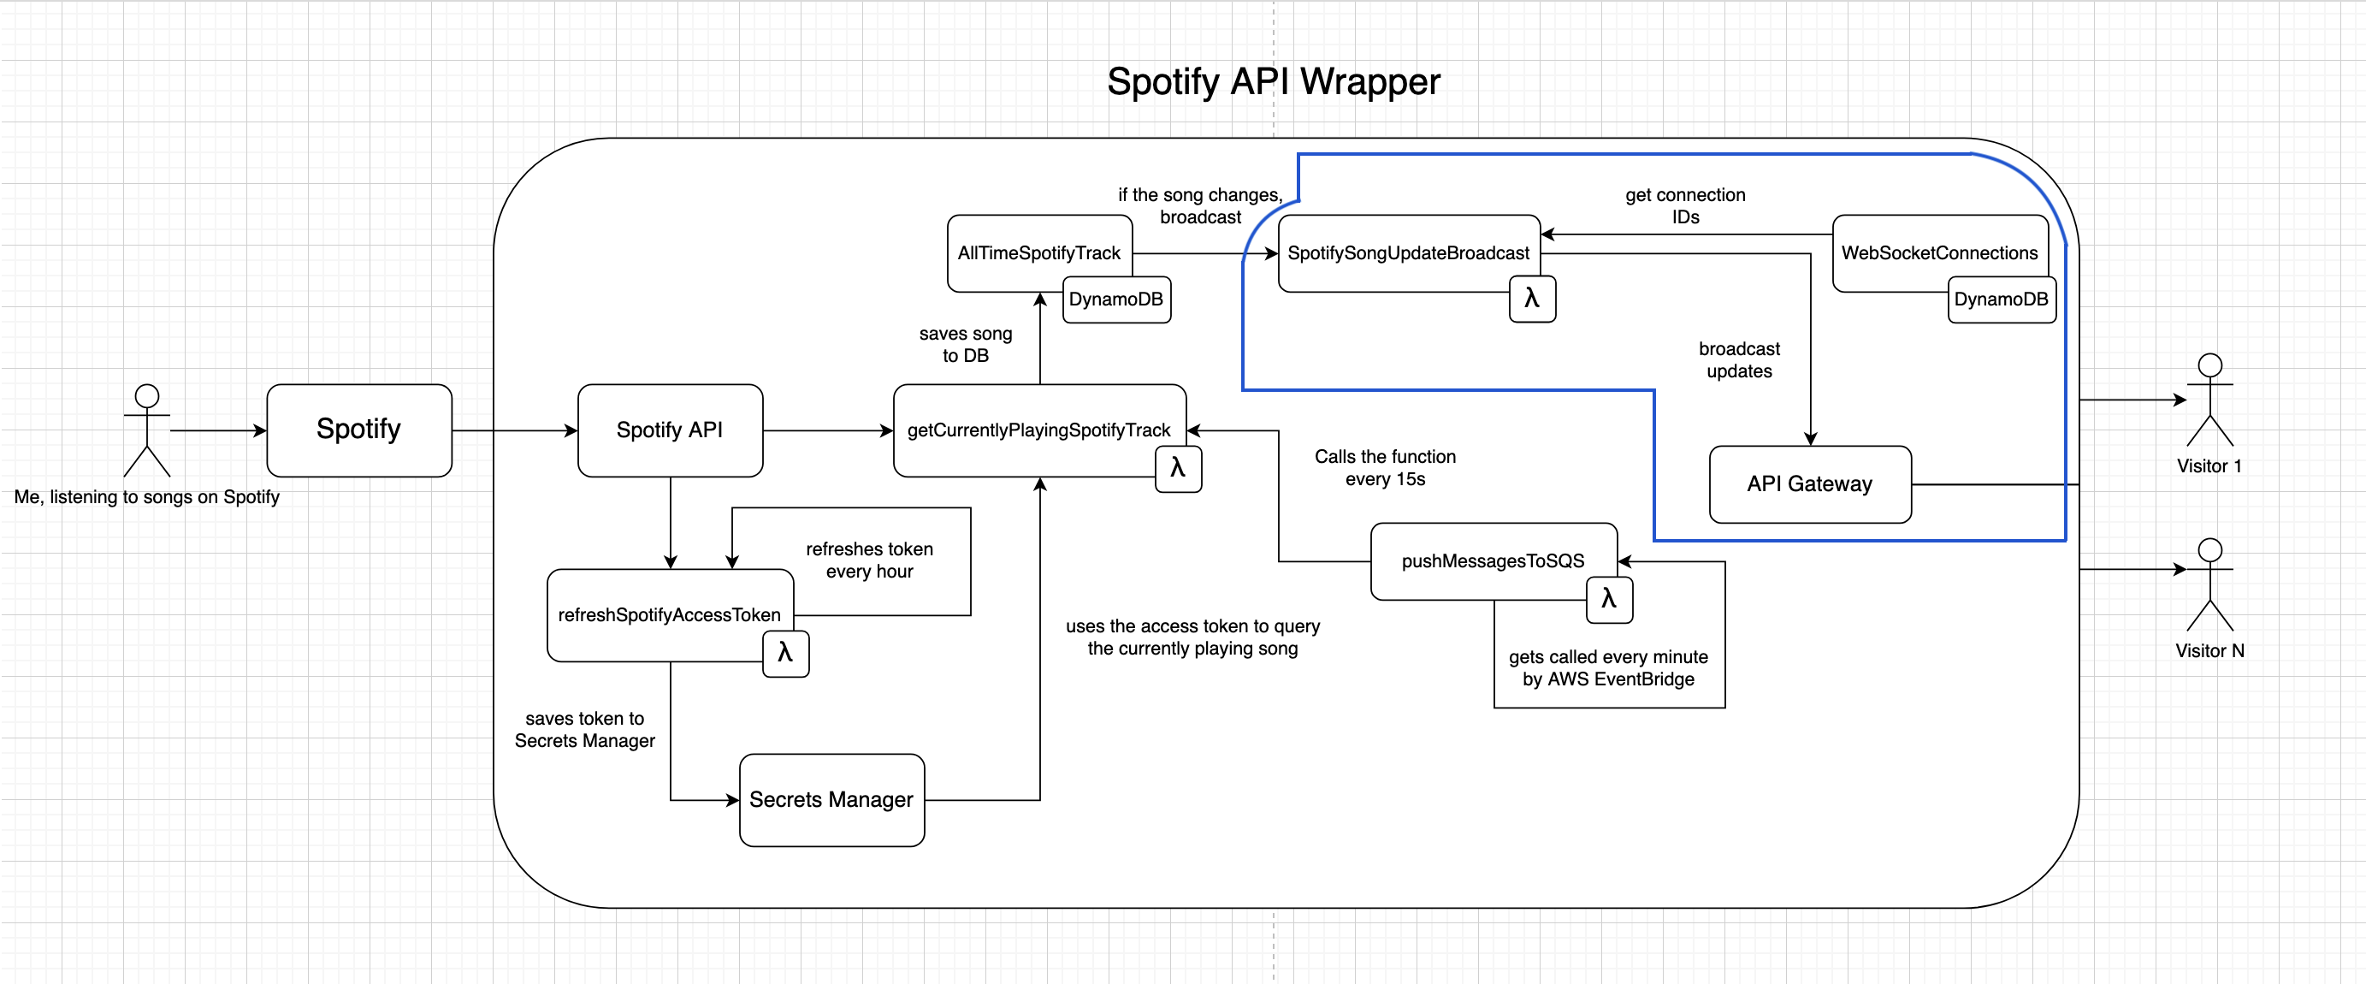Click the 'Visitor 1' caption
Viewport: 2366px width, 984px height.
pos(2209,465)
